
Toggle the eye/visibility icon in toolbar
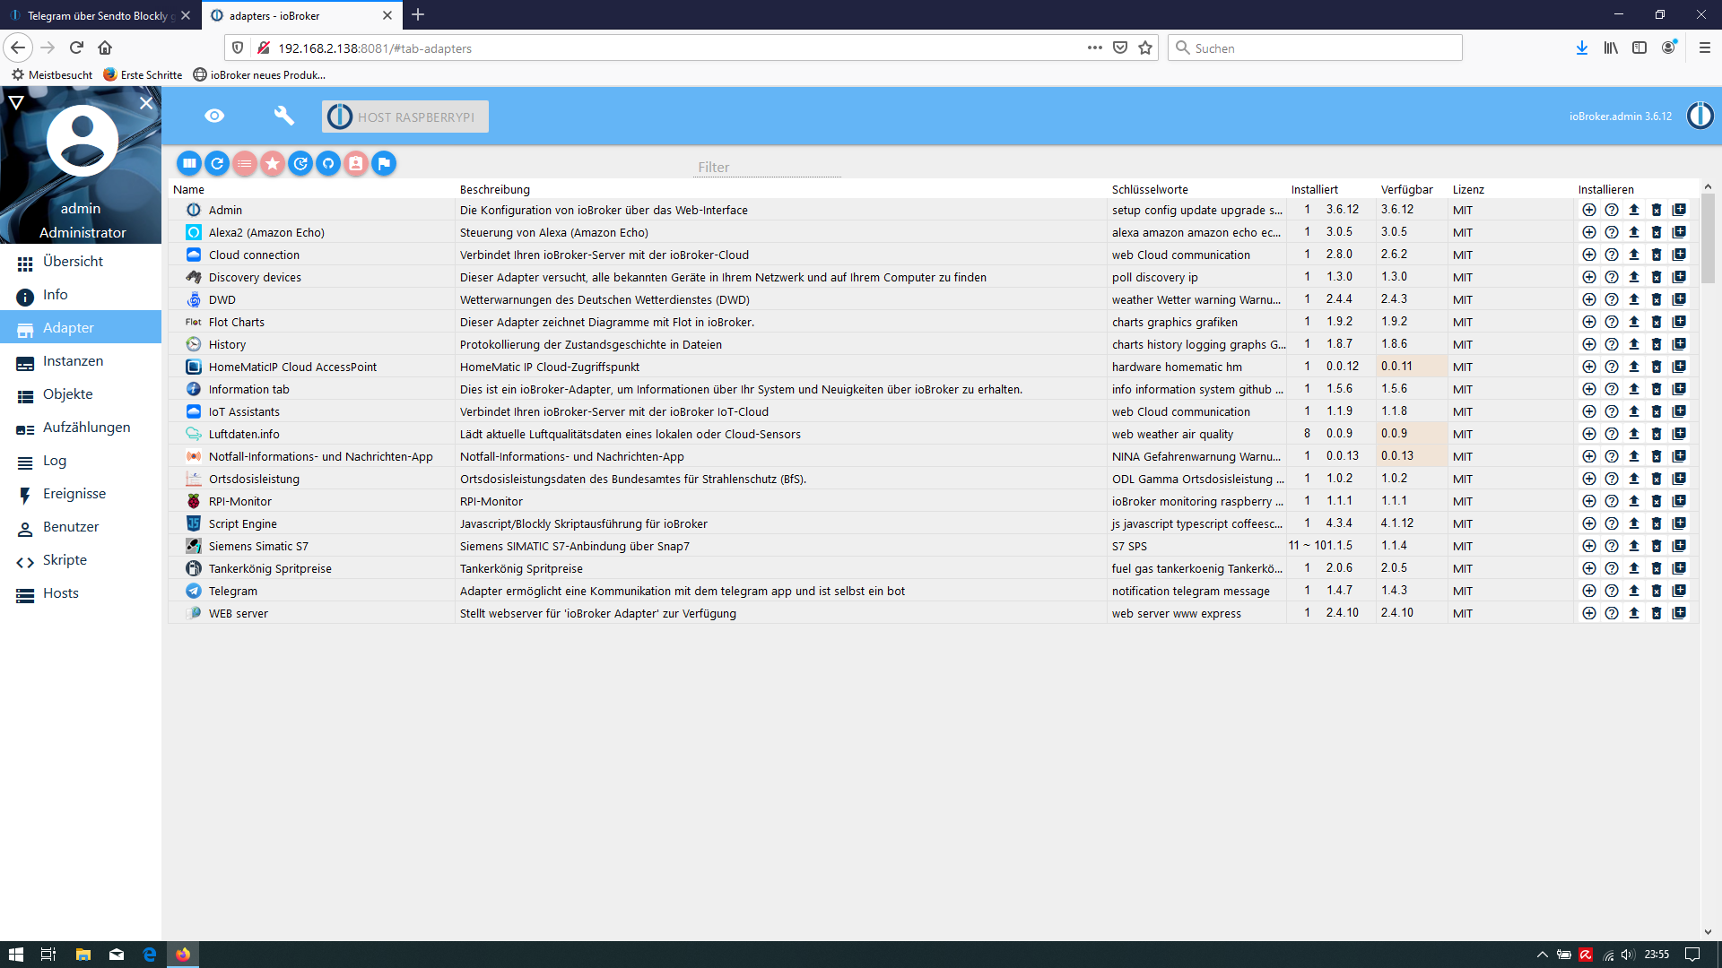214,116
